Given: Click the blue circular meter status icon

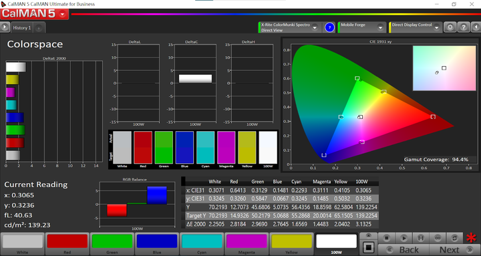Looking at the screenshot, I should [330, 27].
